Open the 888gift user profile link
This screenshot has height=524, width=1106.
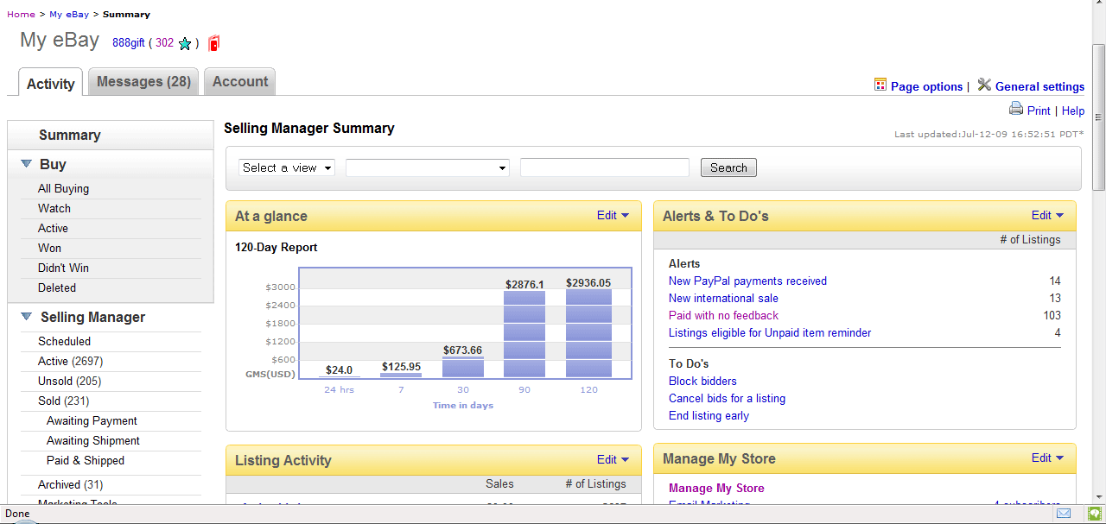tap(129, 43)
